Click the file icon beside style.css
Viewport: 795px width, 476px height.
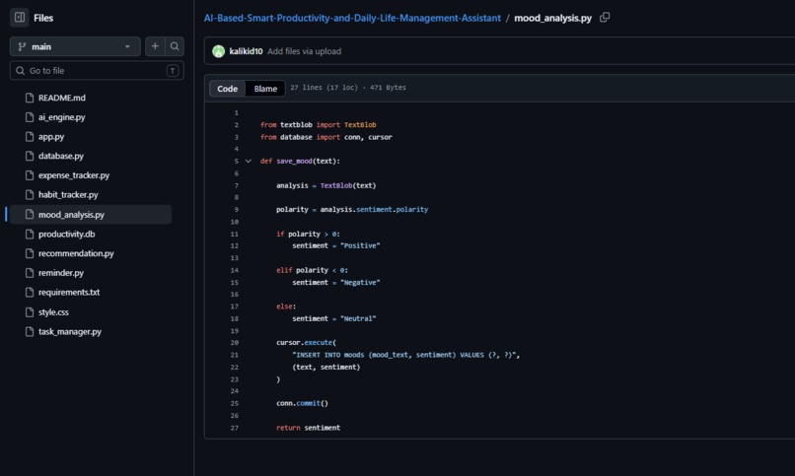(30, 312)
